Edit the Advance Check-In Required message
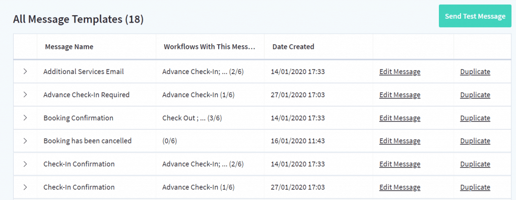 [400, 95]
